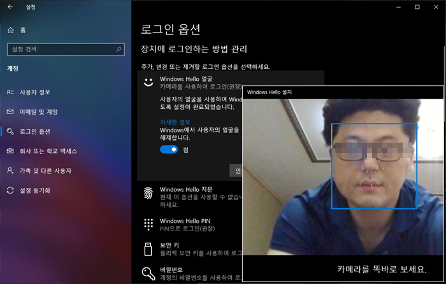Click the 비밀번호 key icon

tap(148, 274)
